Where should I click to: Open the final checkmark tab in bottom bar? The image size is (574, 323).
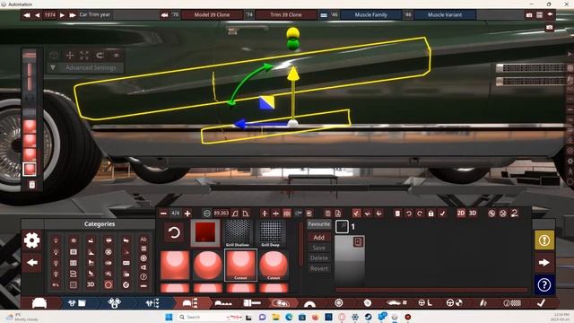[541, 303]
